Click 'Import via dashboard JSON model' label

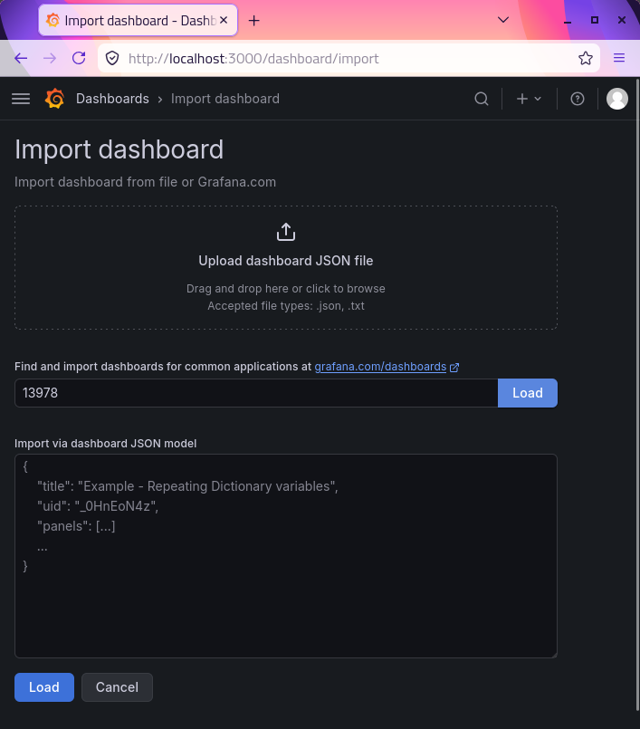point(106,444)
